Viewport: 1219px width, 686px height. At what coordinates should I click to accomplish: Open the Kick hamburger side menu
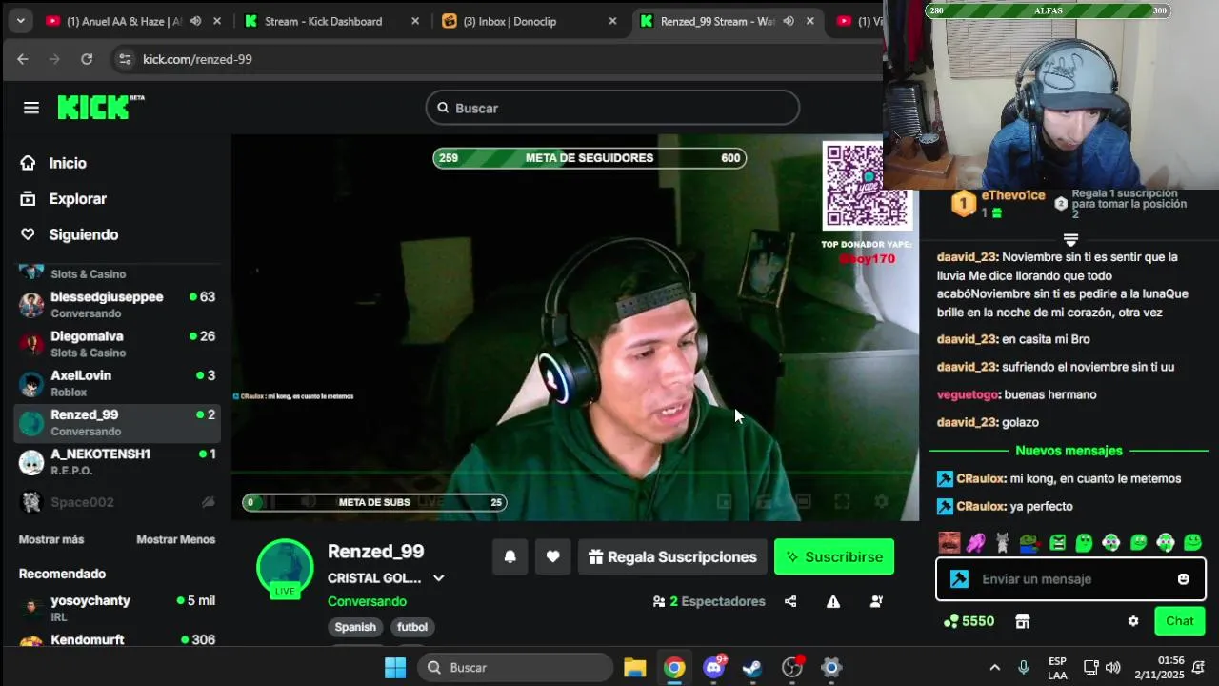31,108
